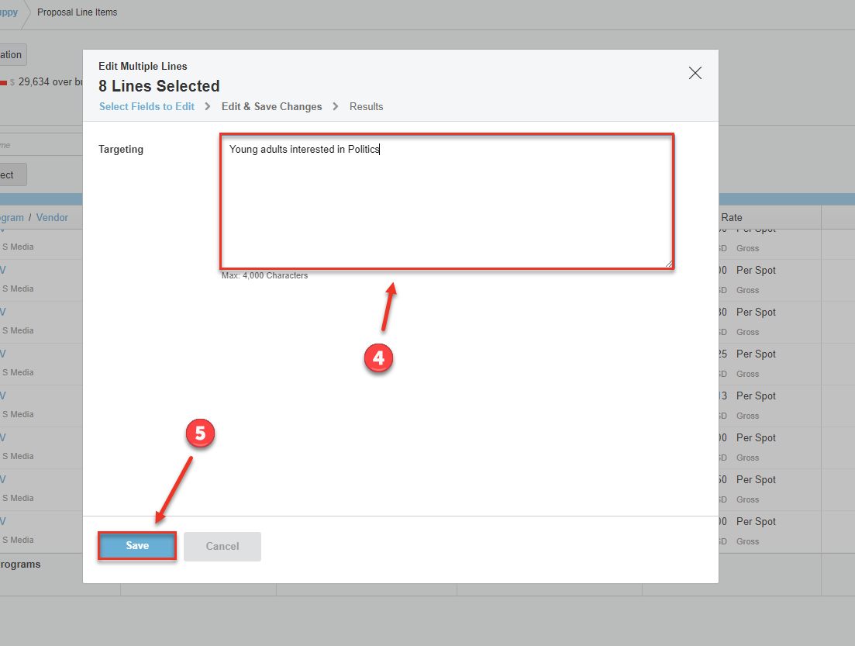Click the red over-budget indicator bar

3,82
